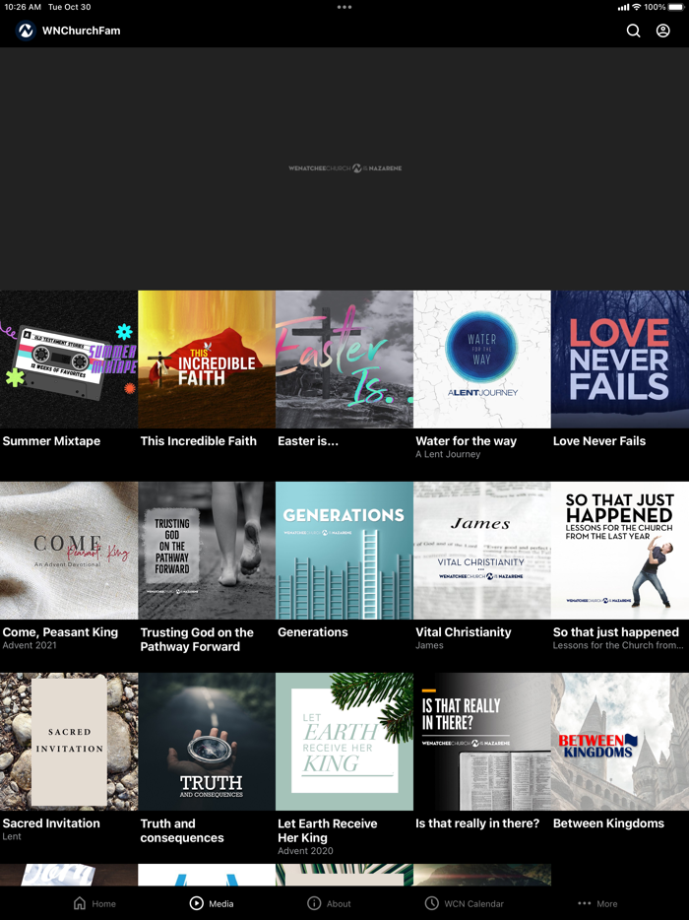This screenshot has height=920, width=689.
Task: Tap 'A Lent Journey' subtitle
Action: pyautogui.click(x=448, y=454)
